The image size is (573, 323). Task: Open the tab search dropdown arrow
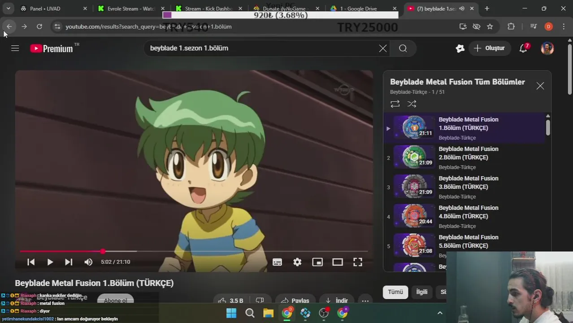[8, 9]
